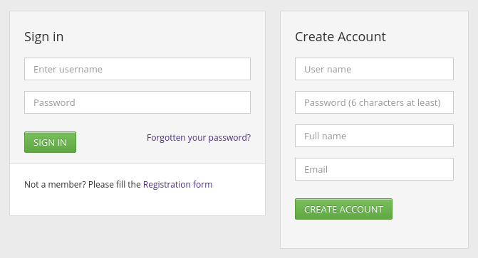Click the green SIGN IN button
Screen dimensions: 478x258
tap(51, 142)
